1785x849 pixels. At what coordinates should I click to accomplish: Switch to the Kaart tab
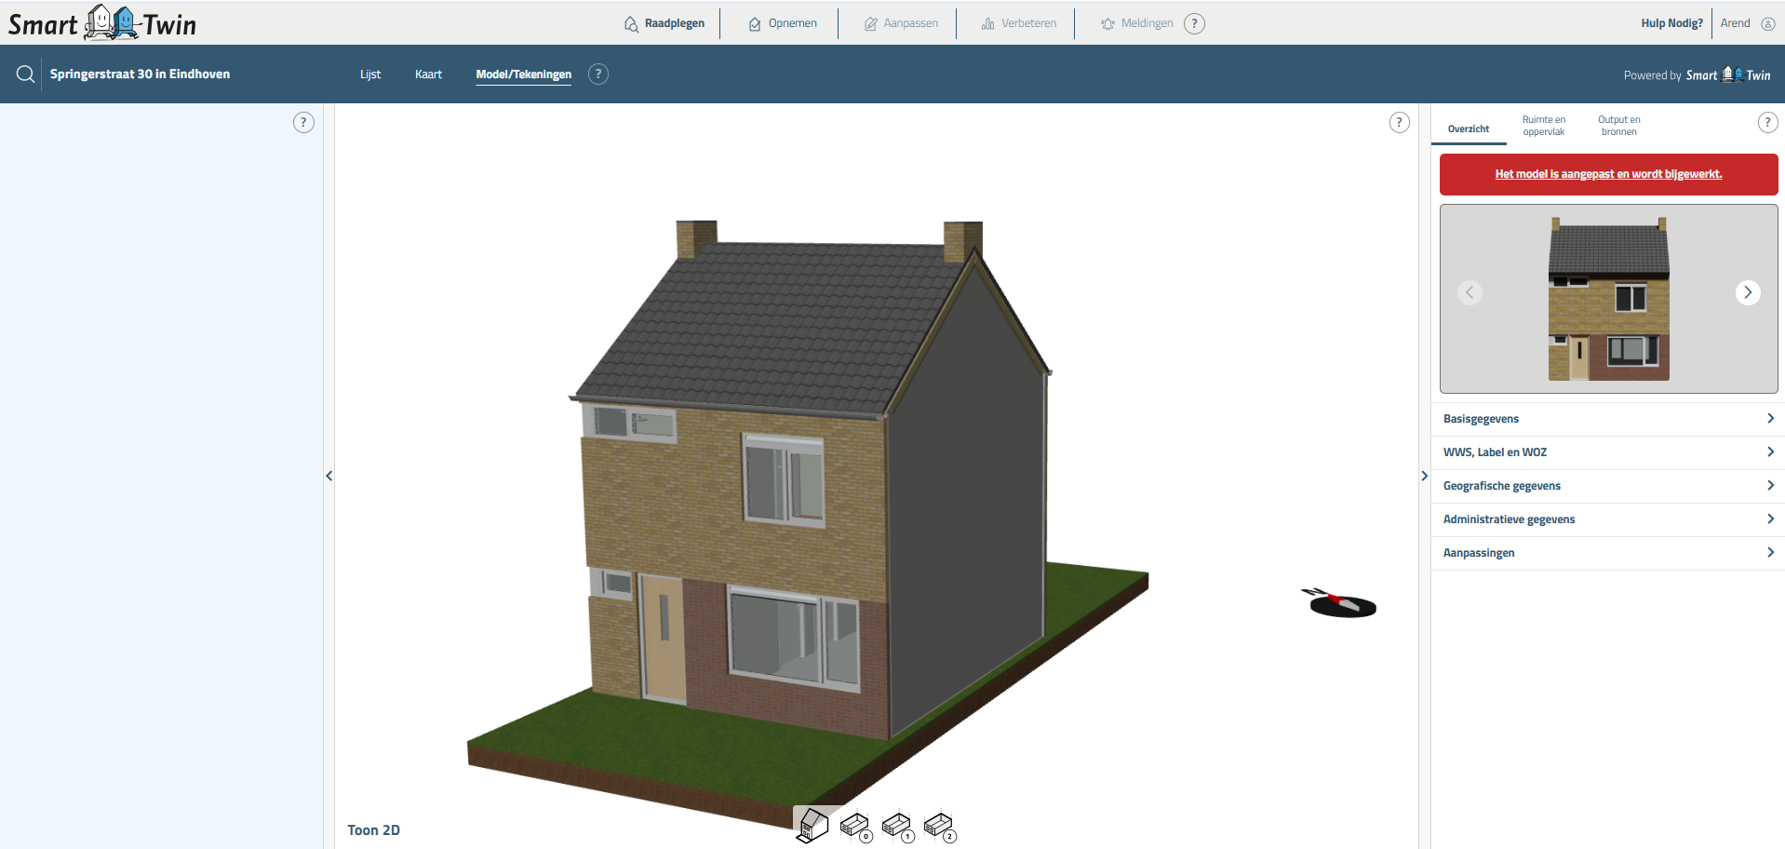coord(428,74)
